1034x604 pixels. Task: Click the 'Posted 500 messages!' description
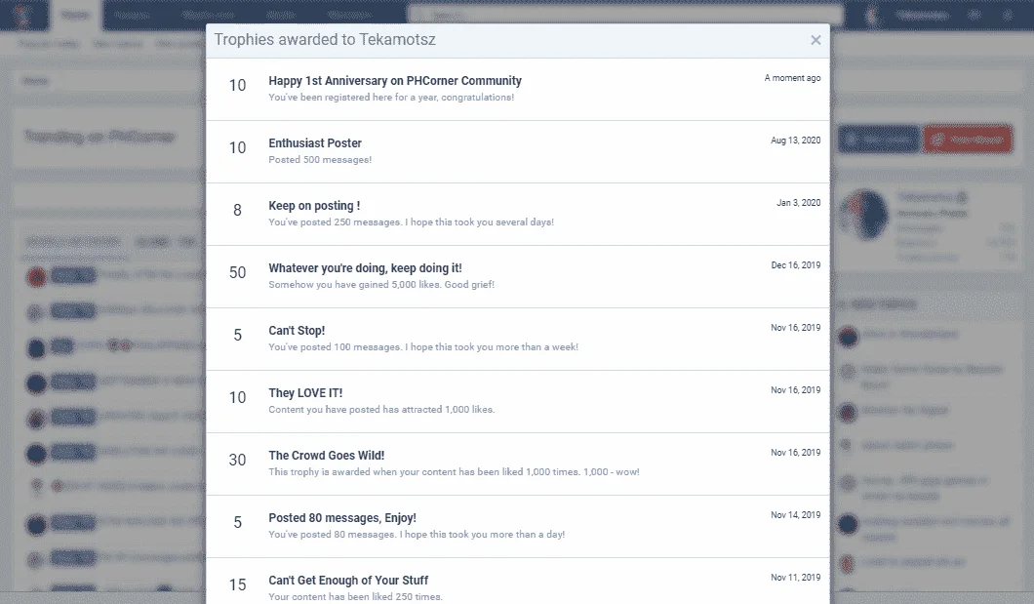pyautogui.click(x=320, y=160)
